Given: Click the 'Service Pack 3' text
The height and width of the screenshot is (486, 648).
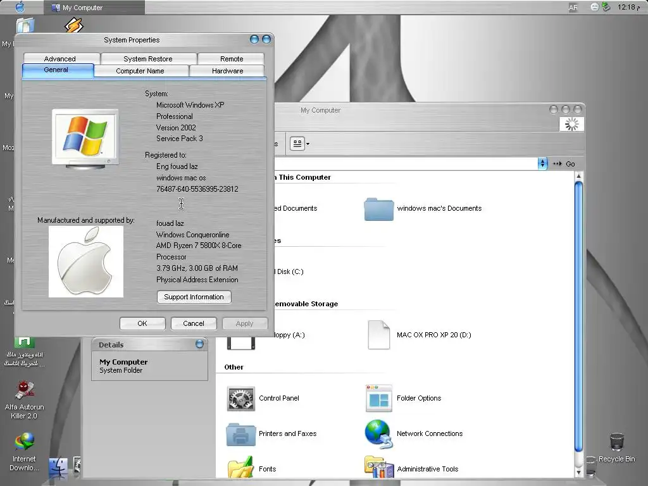Looking at the screenshot, I should [x=179, y=139].
